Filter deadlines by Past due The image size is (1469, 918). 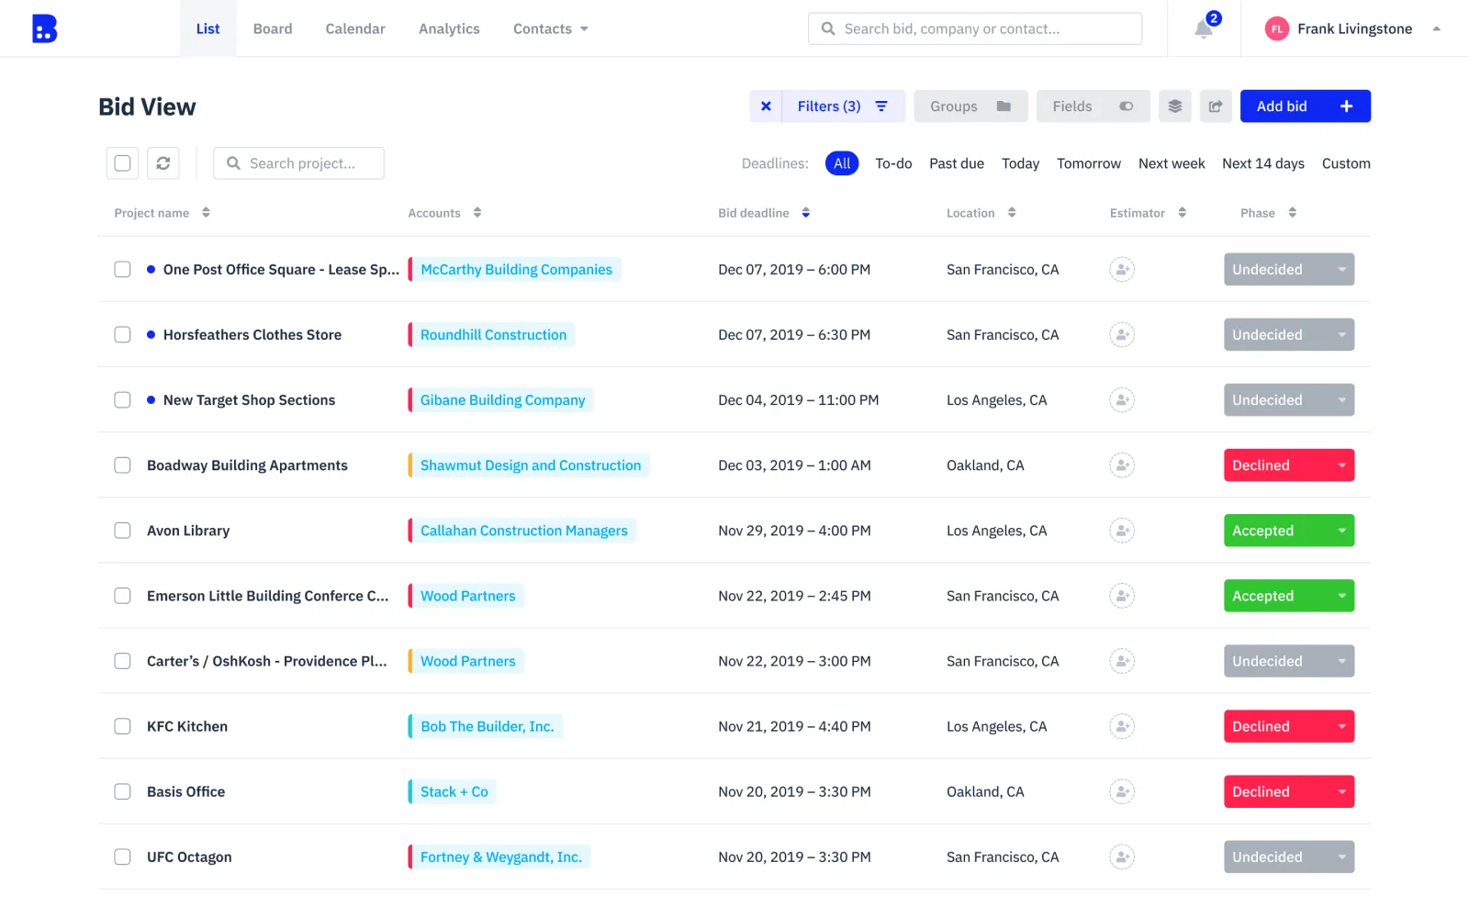[x=957, y=163]
